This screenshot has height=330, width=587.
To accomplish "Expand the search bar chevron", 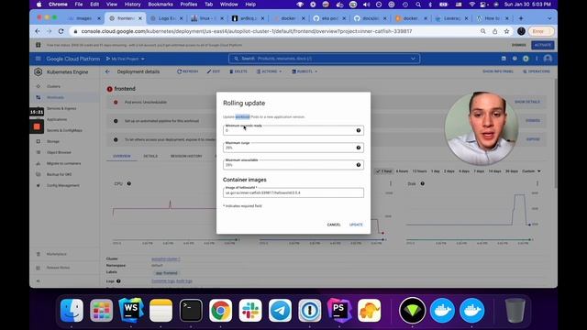I will (413, 59).
